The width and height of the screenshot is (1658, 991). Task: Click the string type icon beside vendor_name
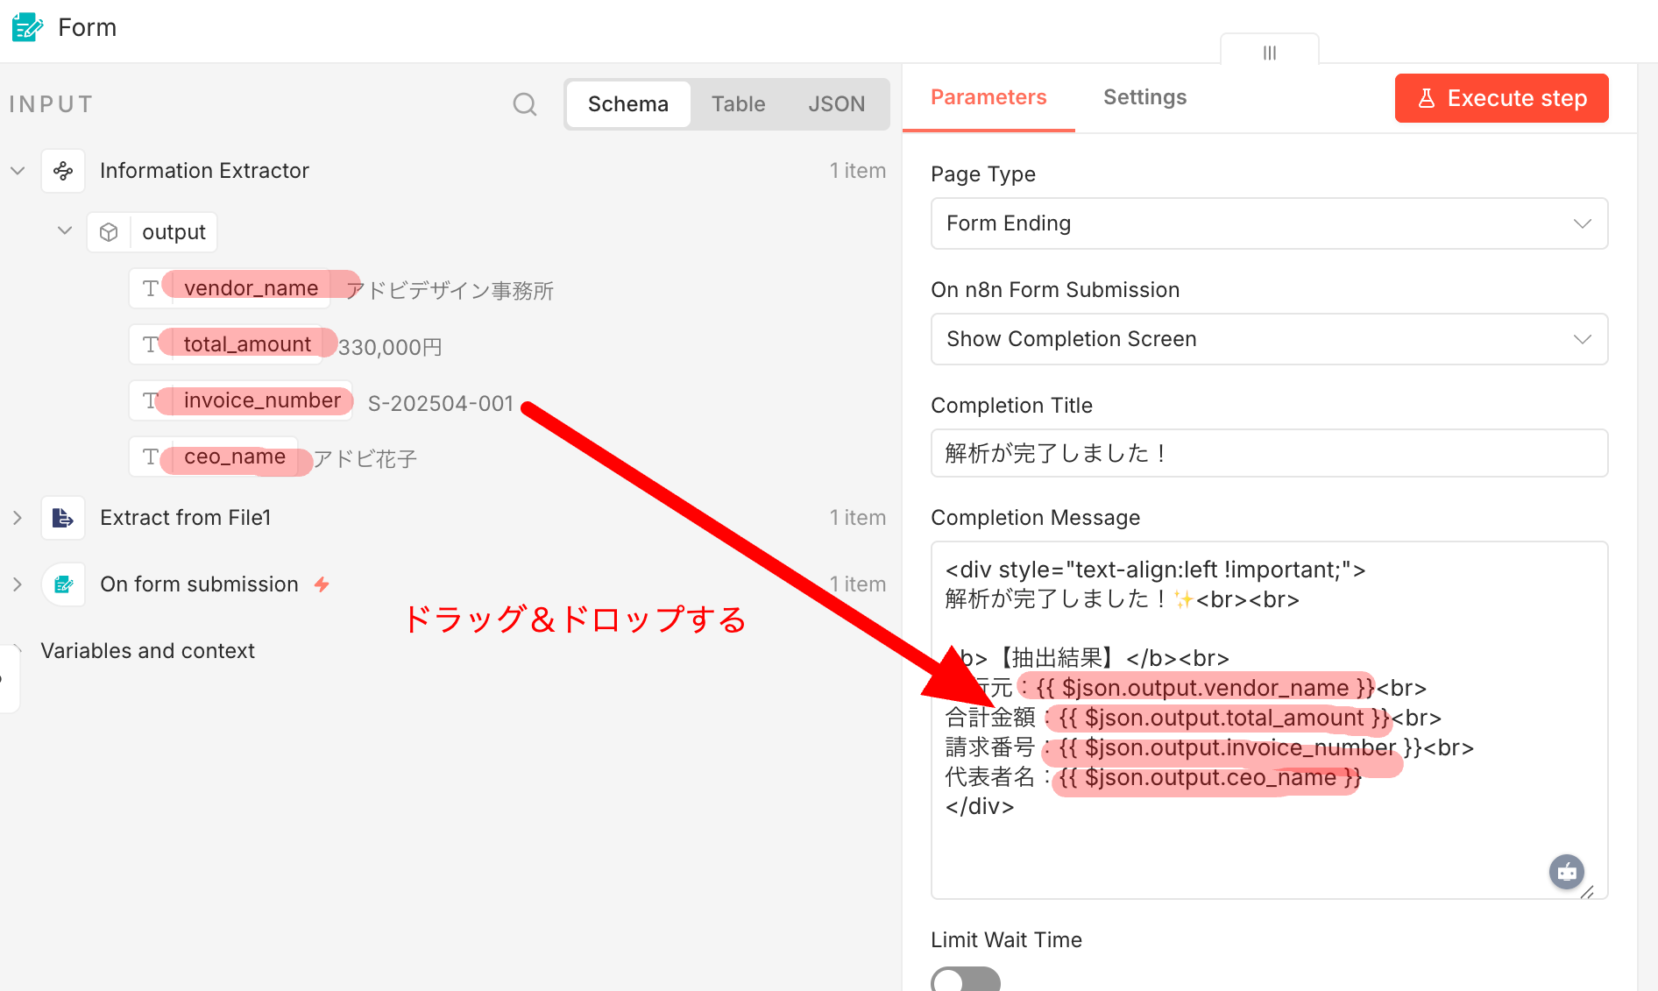[148, 287]
